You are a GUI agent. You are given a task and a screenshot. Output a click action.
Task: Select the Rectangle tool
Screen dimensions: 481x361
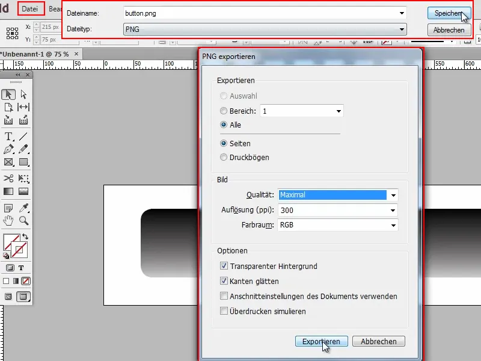point(23,162)
